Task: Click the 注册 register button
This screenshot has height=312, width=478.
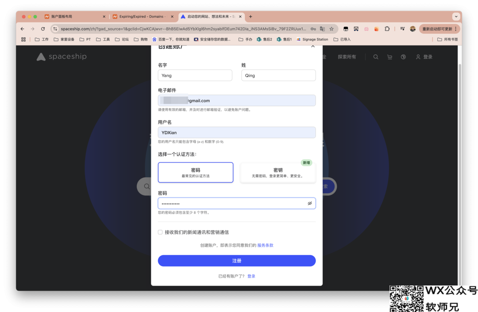Action: [x=236, y=261]
